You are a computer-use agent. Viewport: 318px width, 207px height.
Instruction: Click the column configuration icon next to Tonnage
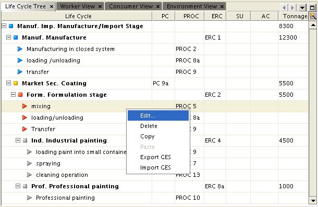tap(313, 16)
